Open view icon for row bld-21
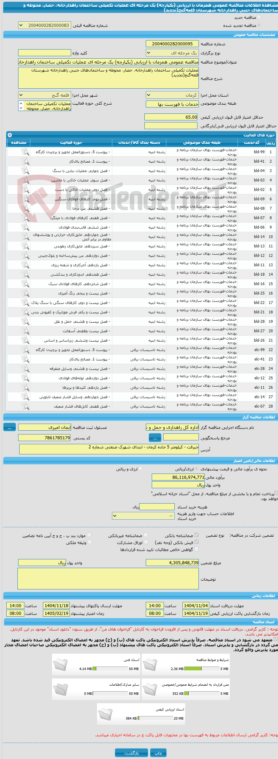Image resolution: width=278 pixels, height=759 pixels. [x=25, y=312]
